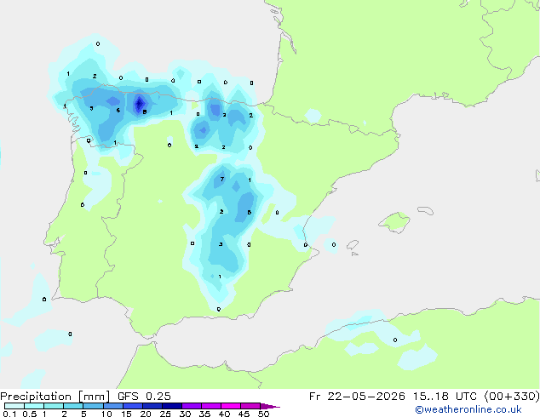Click the '50' legend scale label
The image size is (540, 417).
point(263,414)
